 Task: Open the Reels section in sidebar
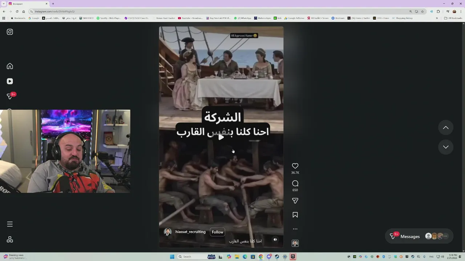pyautogui.click(x=10, y=81)
